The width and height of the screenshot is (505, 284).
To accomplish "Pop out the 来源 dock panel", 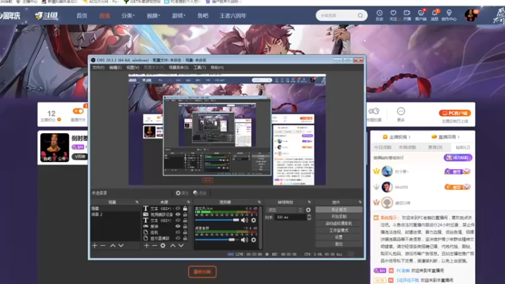I will [x=189, y=202].
